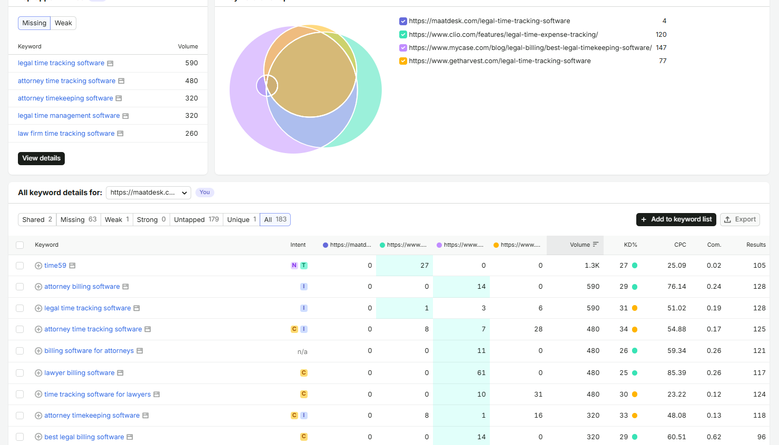Open the law firm time tracking software link
The height and width of the screenshot is (445, 779).
(66, 134)
